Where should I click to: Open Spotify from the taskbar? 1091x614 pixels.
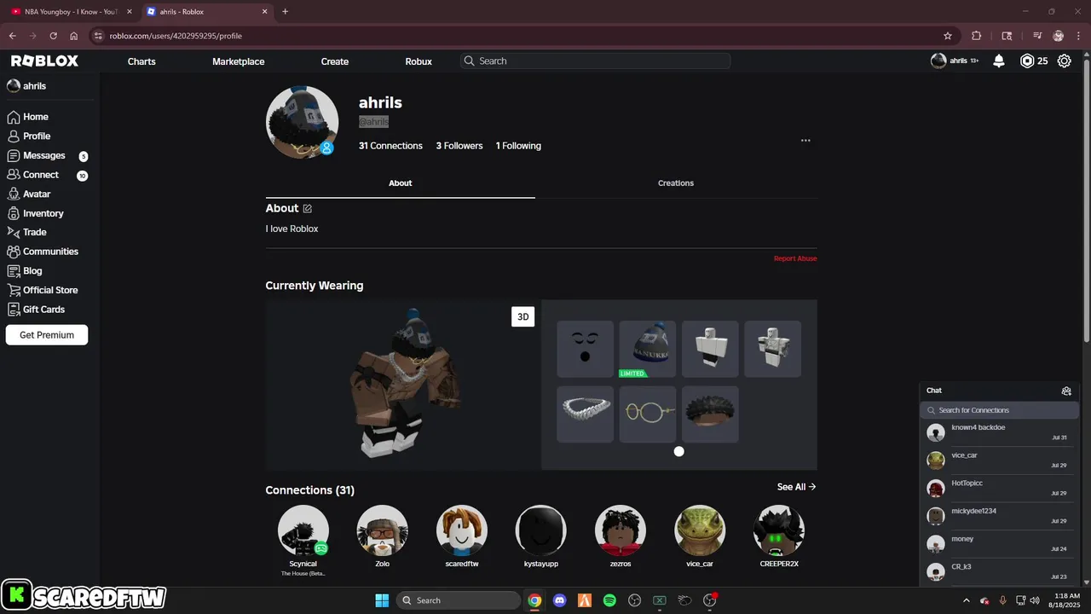[609, 600]
